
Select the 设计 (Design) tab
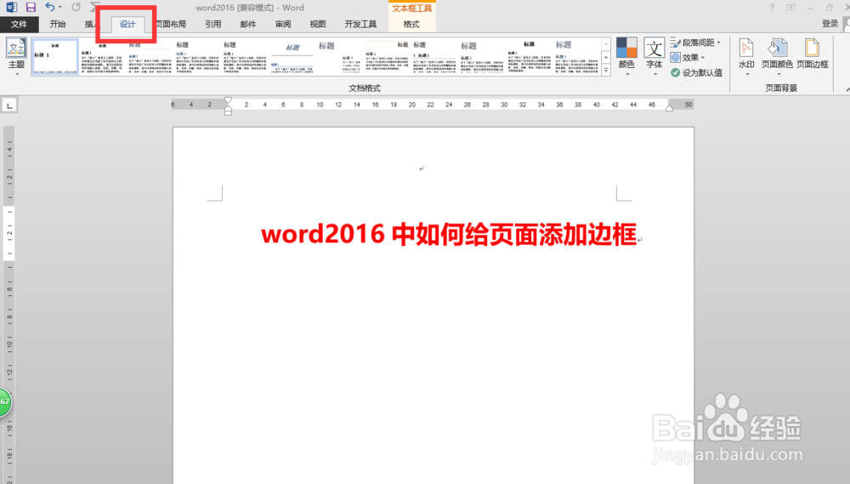pos(127,24)
